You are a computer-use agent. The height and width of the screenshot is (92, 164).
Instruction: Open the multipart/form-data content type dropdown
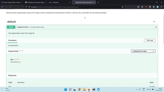pos(143,51)
